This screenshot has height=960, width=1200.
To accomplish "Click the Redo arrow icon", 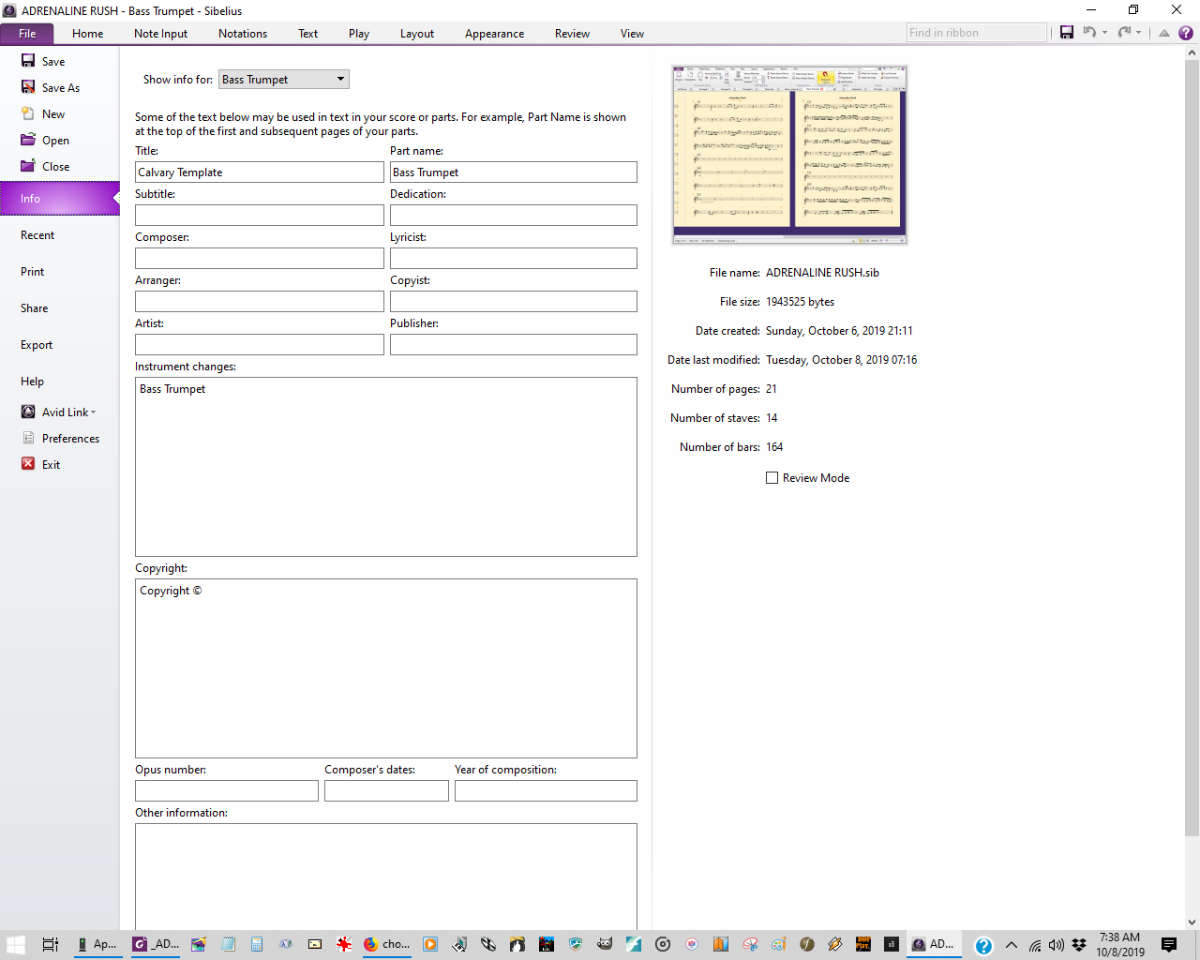I will (1124, 33).
